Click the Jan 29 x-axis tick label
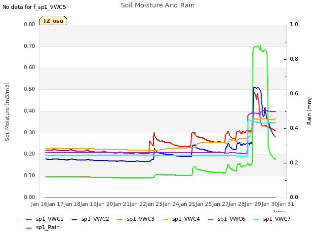The width and height of the screenshot is (316, 237). tap(253, 204)
